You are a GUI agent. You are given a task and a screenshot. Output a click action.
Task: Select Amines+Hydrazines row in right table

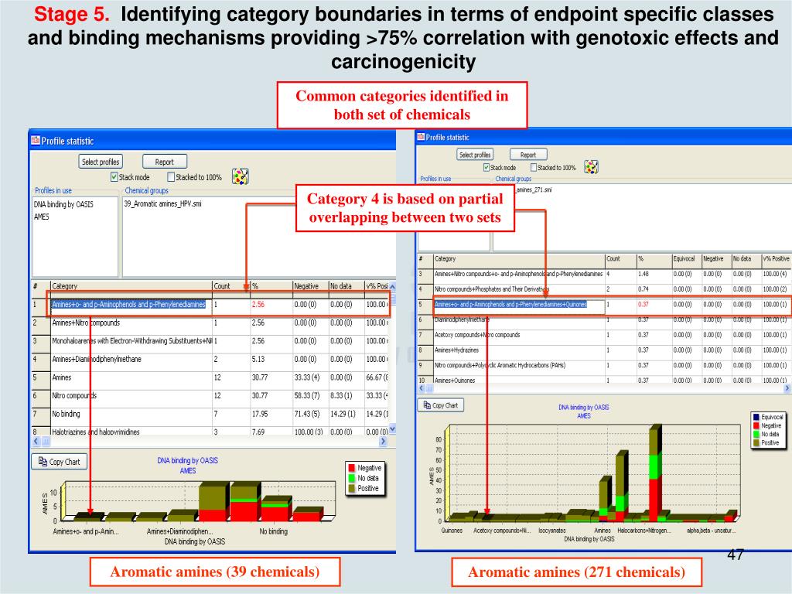coord(603,350)
